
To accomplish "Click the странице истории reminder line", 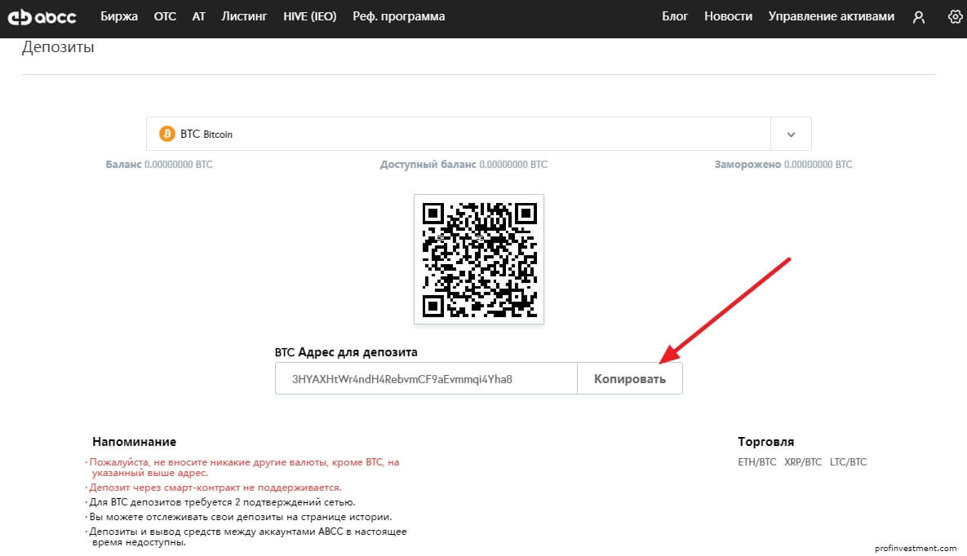I will (x=239, y=517).
